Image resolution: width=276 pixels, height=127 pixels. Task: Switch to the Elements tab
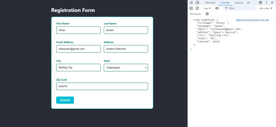210,2
